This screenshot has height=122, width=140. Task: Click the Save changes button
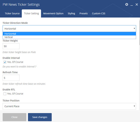40,117
